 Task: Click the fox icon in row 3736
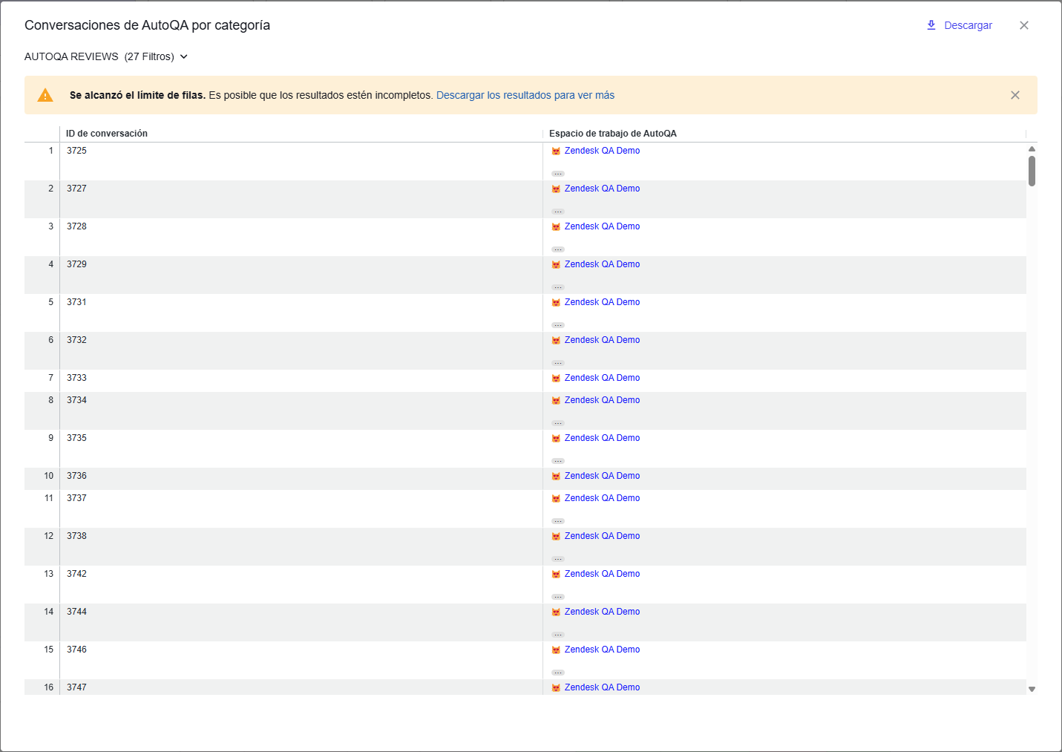(x=556, y=477)
